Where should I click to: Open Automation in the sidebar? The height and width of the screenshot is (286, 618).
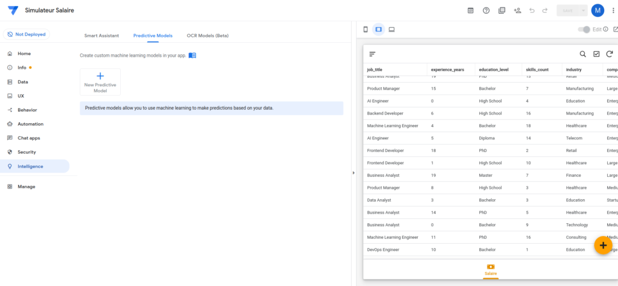click(34, 124)
